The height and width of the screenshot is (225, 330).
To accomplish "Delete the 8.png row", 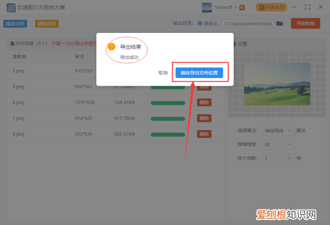I will [x=204, y=134].
